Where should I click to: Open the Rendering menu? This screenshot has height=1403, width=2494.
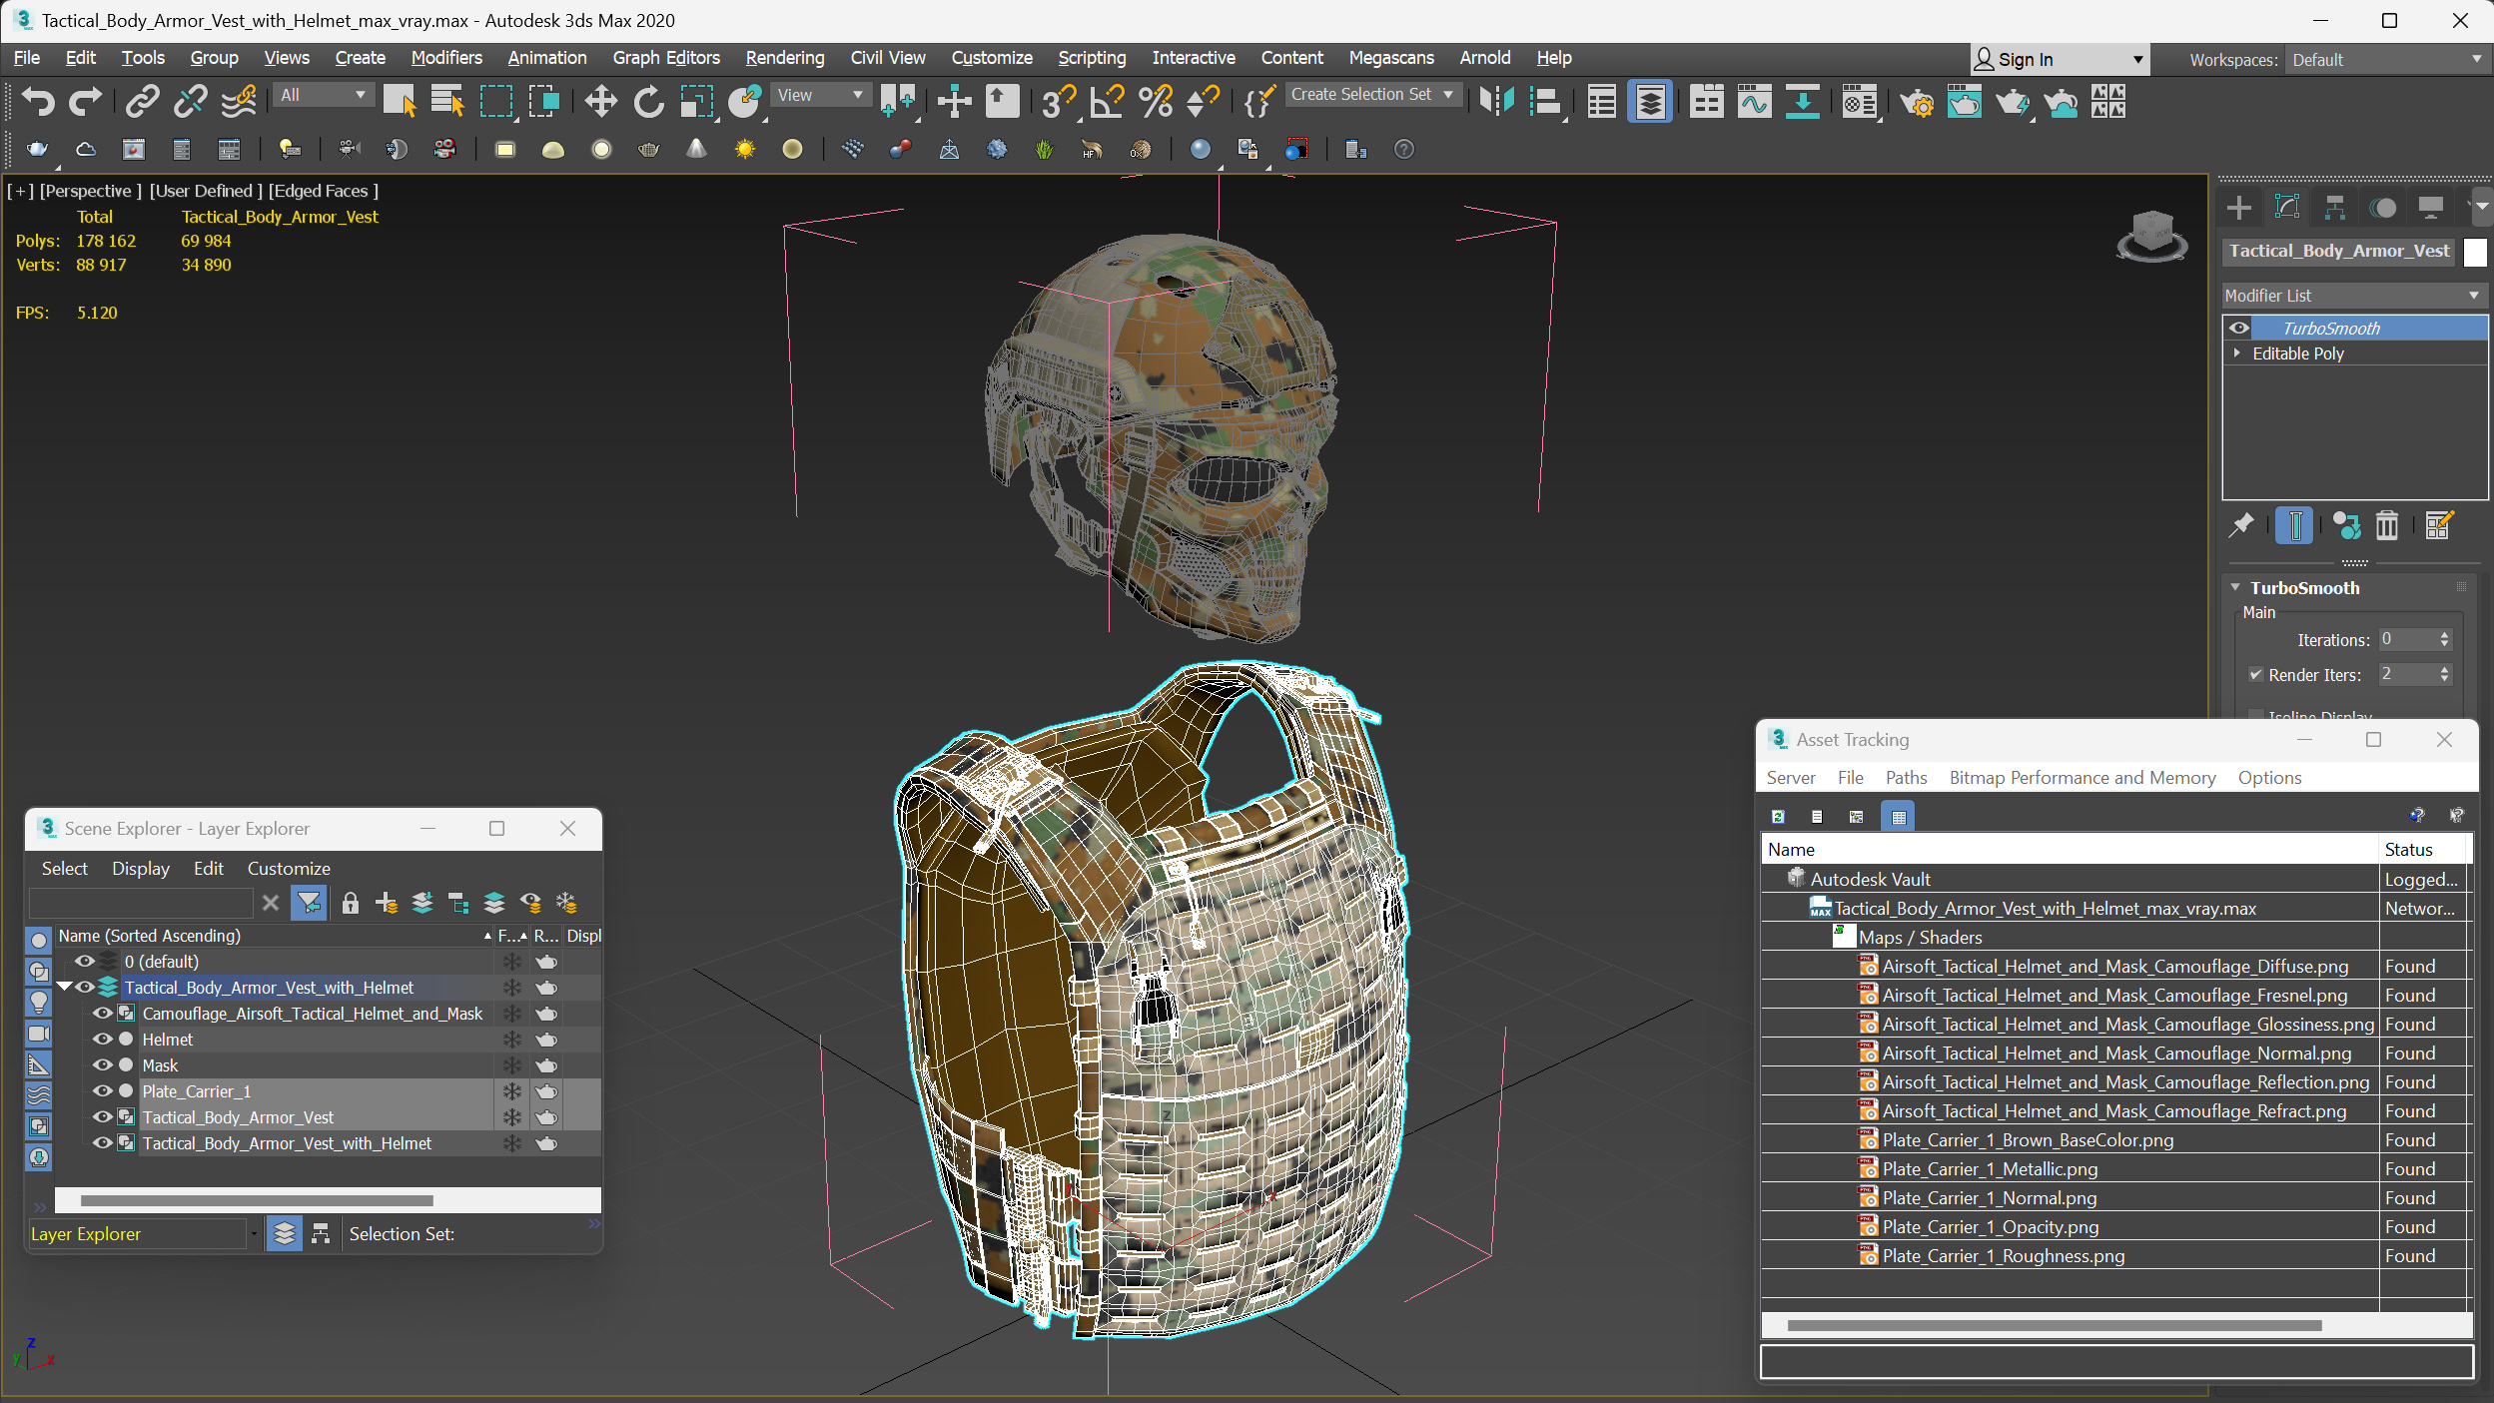click(x=784, y=57)
